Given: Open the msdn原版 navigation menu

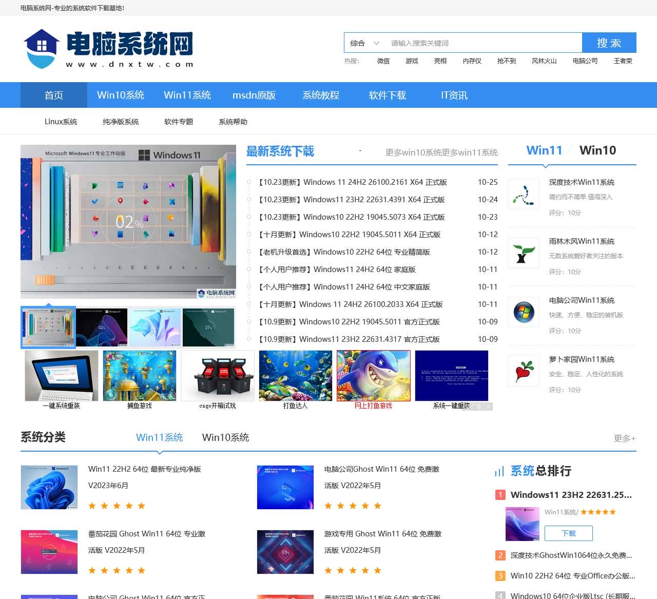Looking at the screenshot, I should [x=254, y=95].
